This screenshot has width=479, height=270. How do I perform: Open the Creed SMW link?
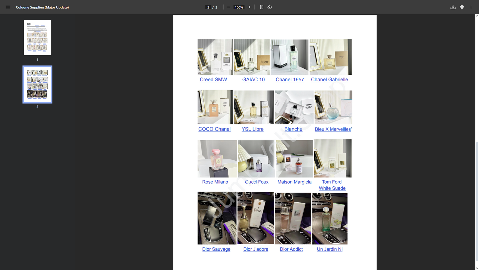[x=213, y=80]
